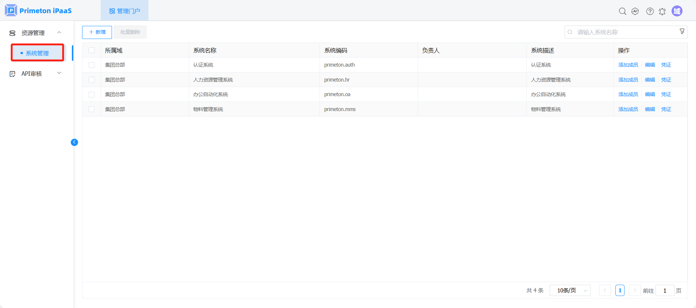Switch to the 管理门户 tab

125,11
